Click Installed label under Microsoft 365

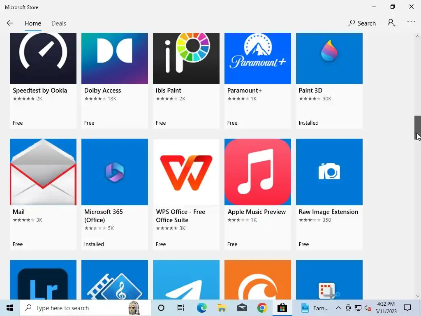tap(94, 244)
